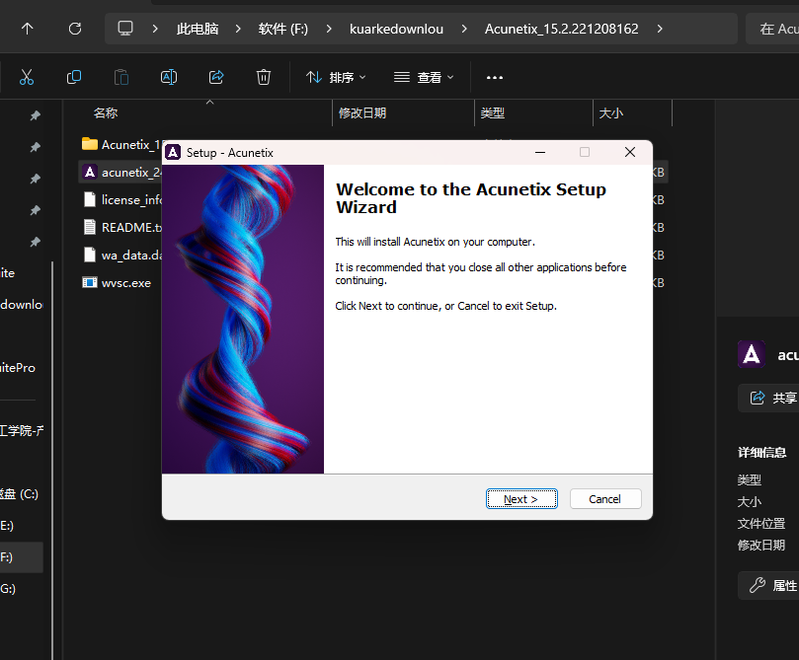This screenshot has height=660, width=799.
Task: Select the README text file
Action: [121, 227]
